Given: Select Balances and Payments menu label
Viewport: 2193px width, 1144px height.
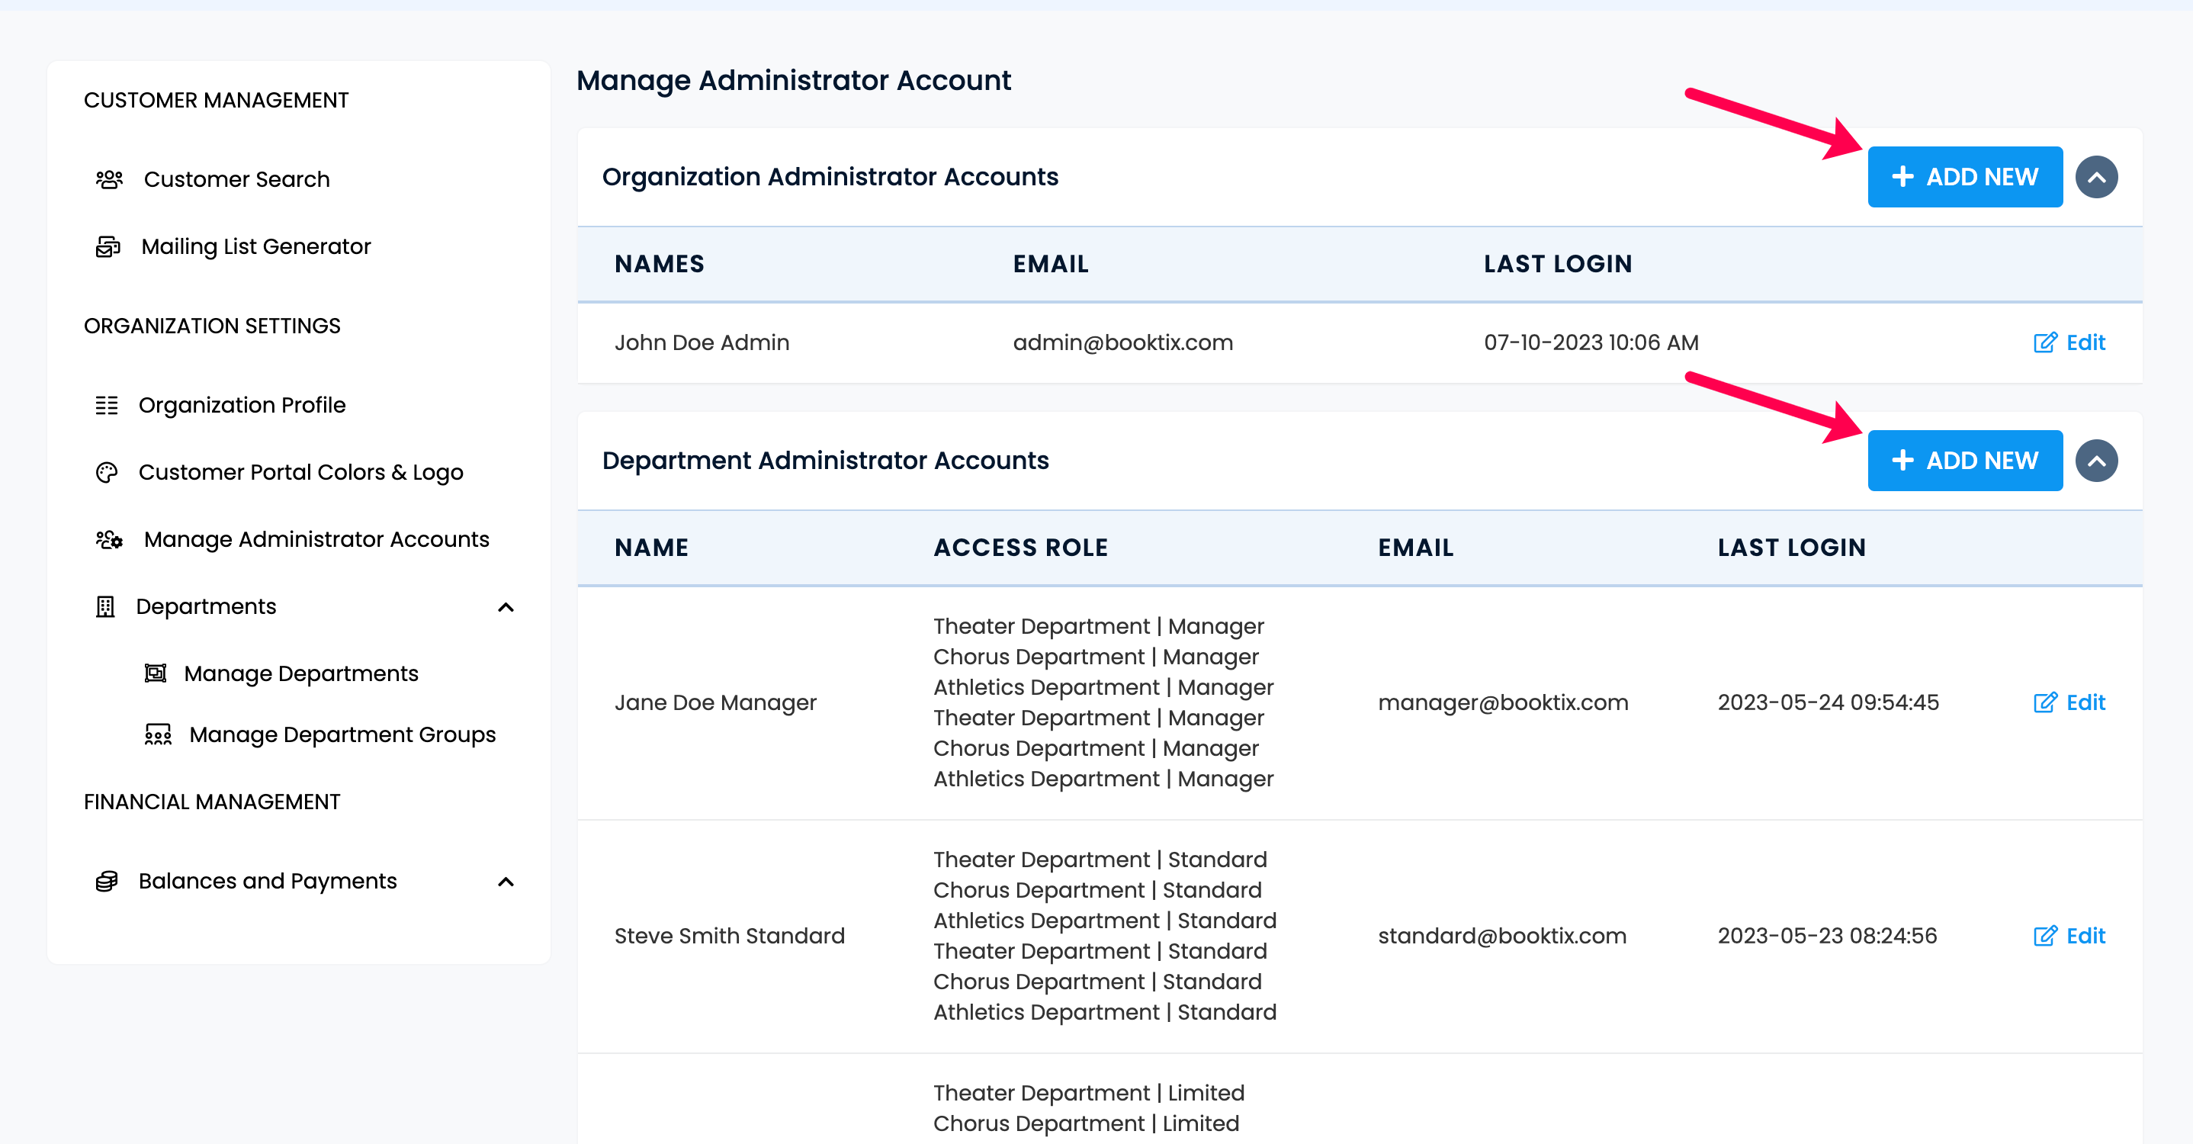Looking at the screenshot, I should tap(268, 881).
